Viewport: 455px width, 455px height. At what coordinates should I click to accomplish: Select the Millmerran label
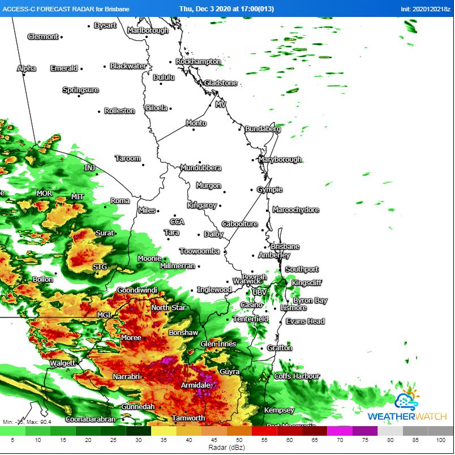click(178, 265)
